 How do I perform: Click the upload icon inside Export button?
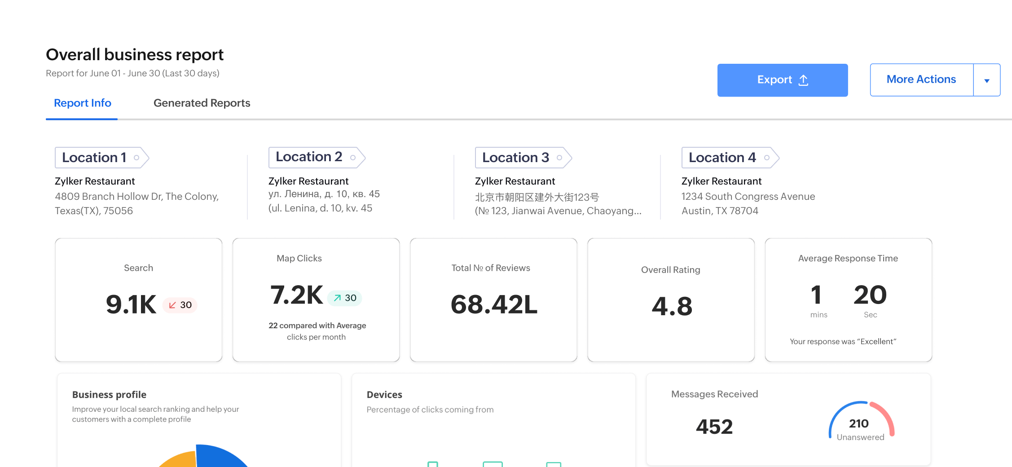803,80
